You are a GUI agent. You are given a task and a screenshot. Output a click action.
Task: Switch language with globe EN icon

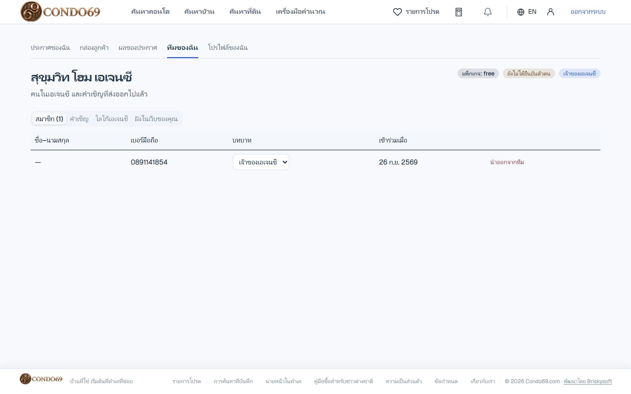point(527,12)
